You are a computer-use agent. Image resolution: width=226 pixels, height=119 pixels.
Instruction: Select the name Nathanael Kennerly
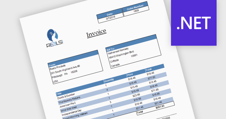pos(118,51)
